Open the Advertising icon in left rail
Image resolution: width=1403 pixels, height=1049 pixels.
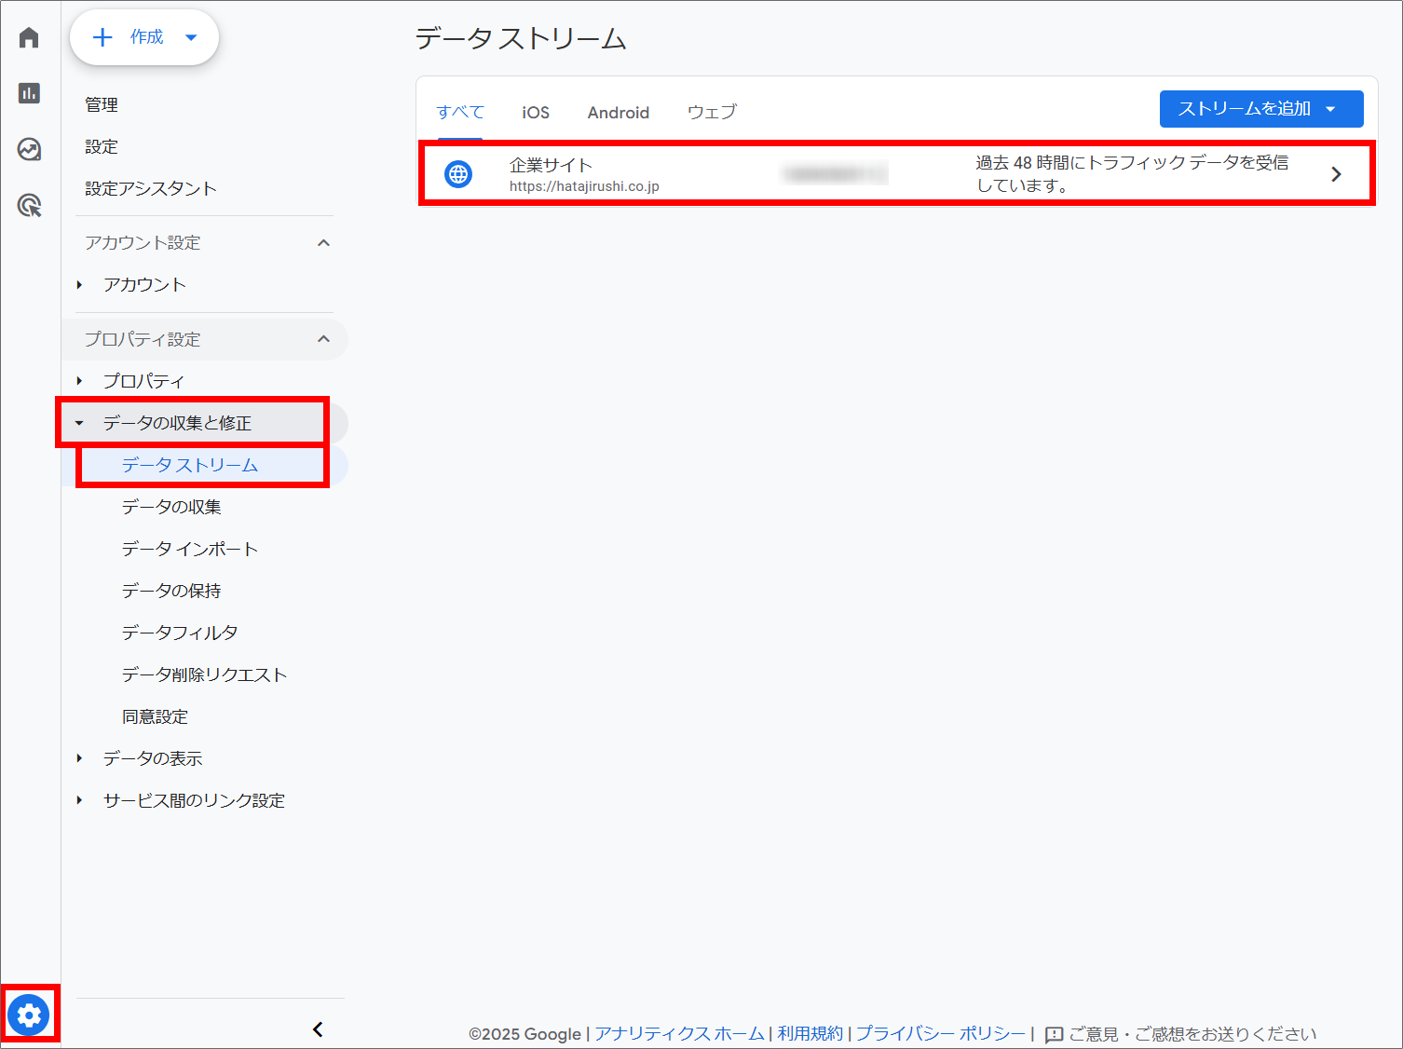29,205
